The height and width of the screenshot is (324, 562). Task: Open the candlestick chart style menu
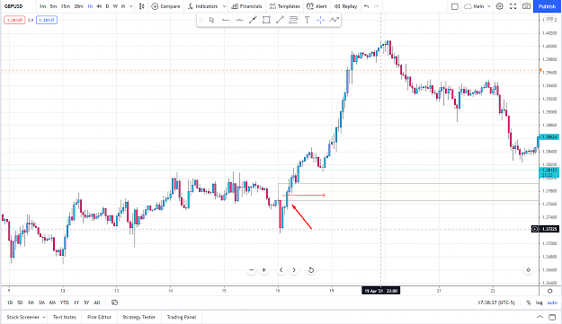(x=142, y=6)
